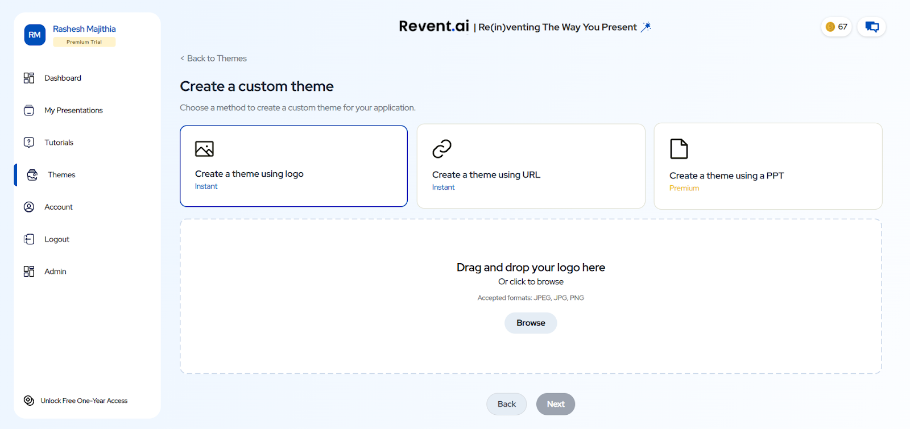
Task: Click the RM user avatar badge
Action: [35, 35]
